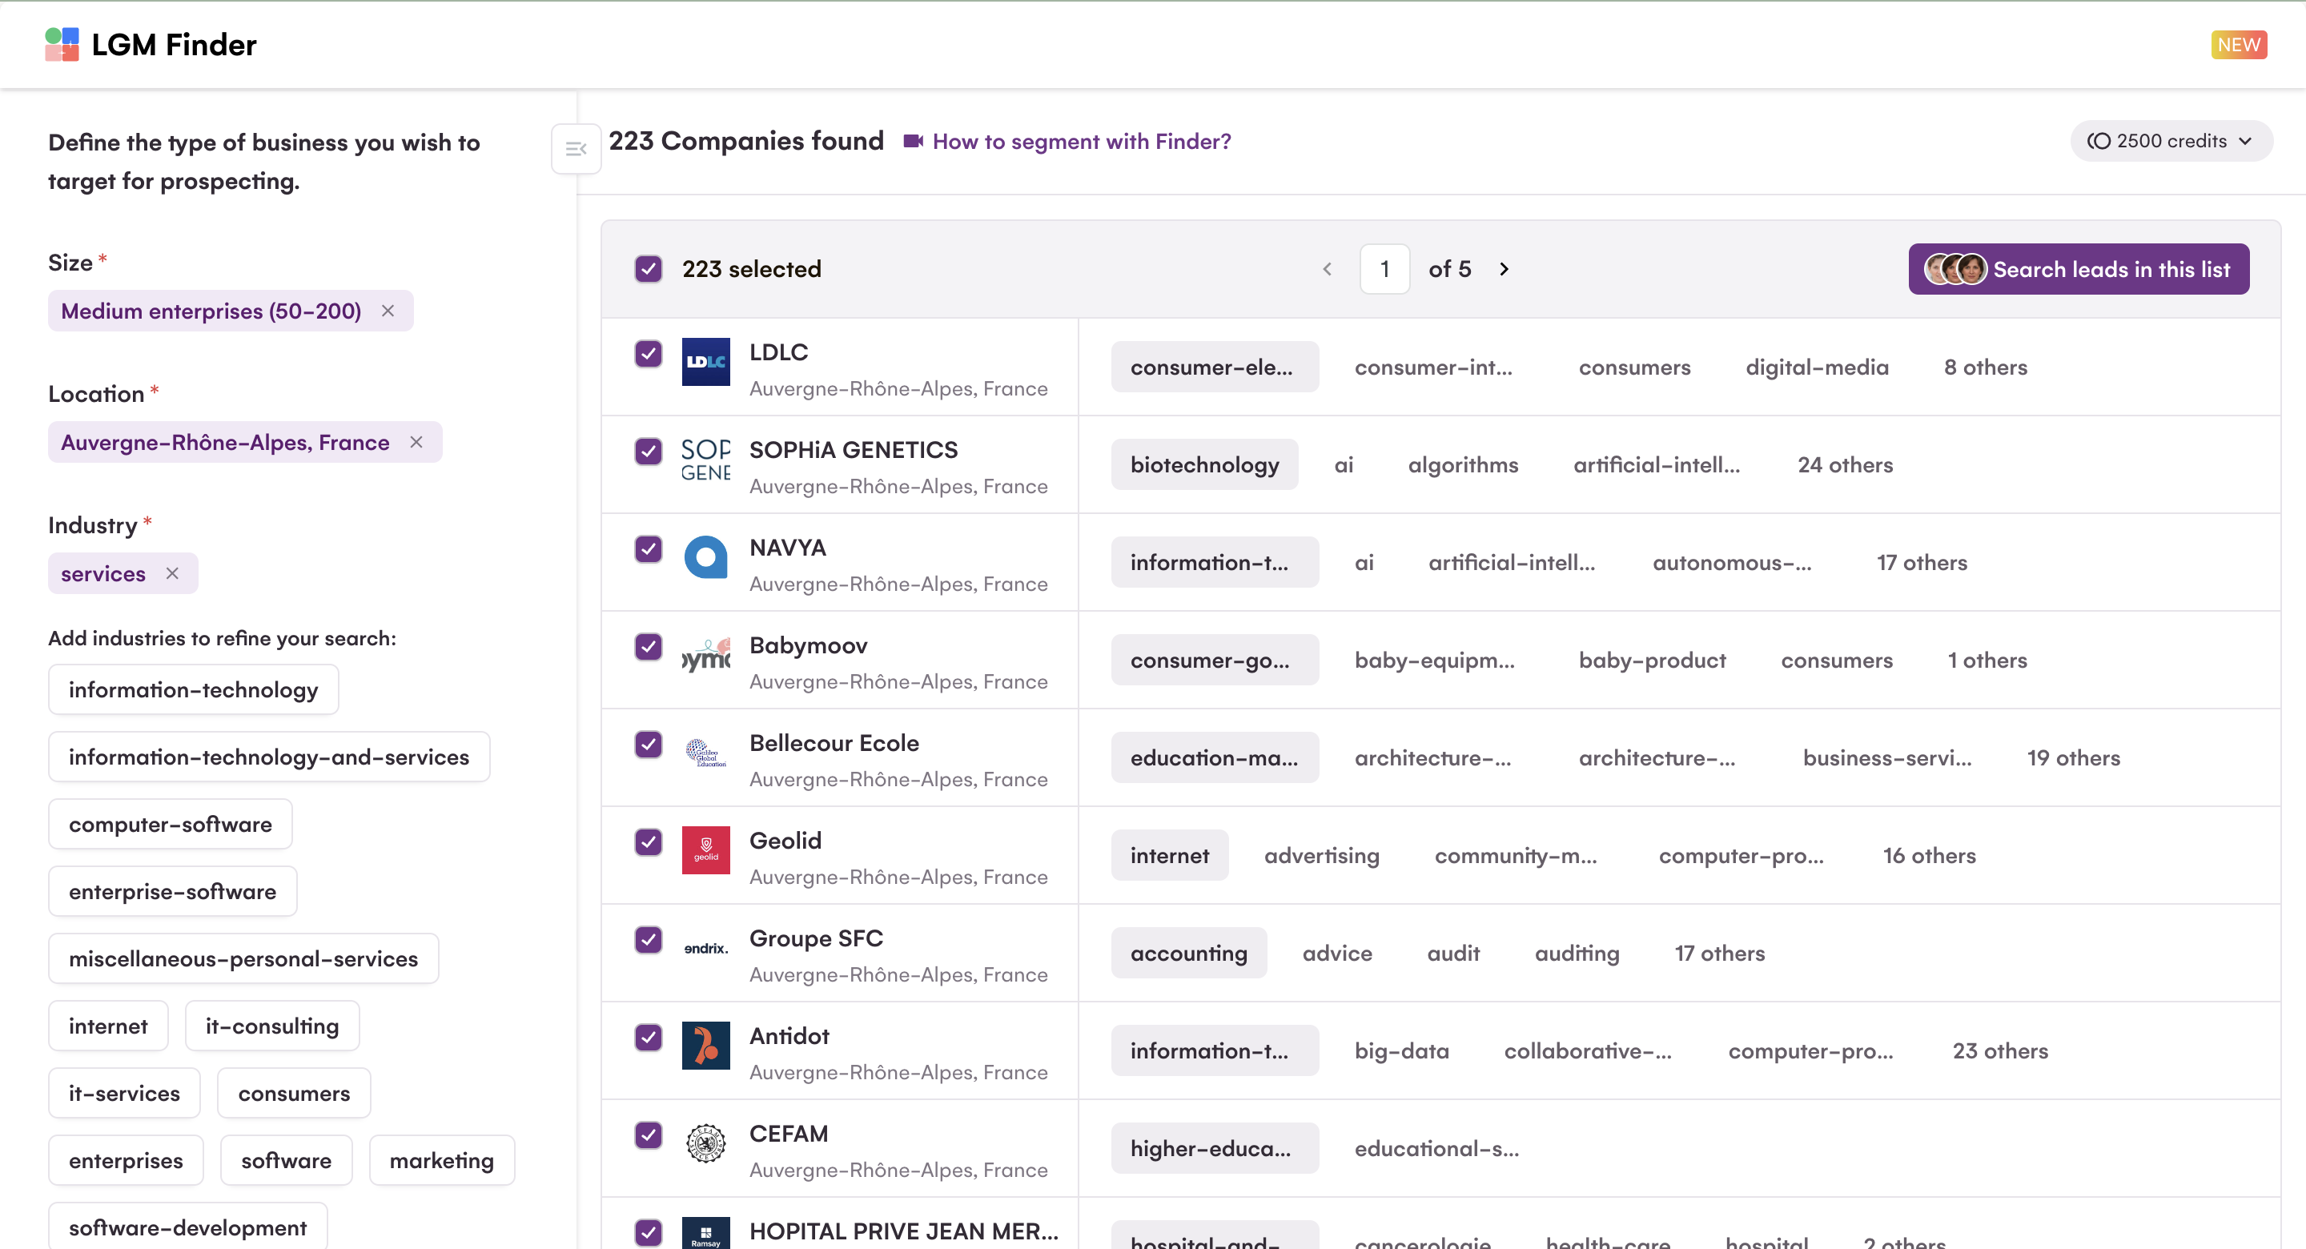Viewport: 2306px width, 1249px height.
Task: Expand 23 others tags for Antidot
Action: tap(2000, 1050)
